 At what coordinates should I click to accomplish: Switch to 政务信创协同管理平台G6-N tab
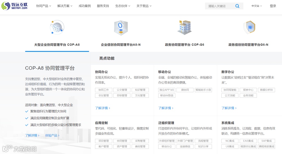248,45
